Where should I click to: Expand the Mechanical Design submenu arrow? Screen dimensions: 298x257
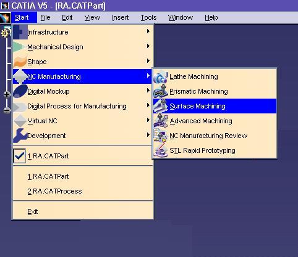pos(148,46)
